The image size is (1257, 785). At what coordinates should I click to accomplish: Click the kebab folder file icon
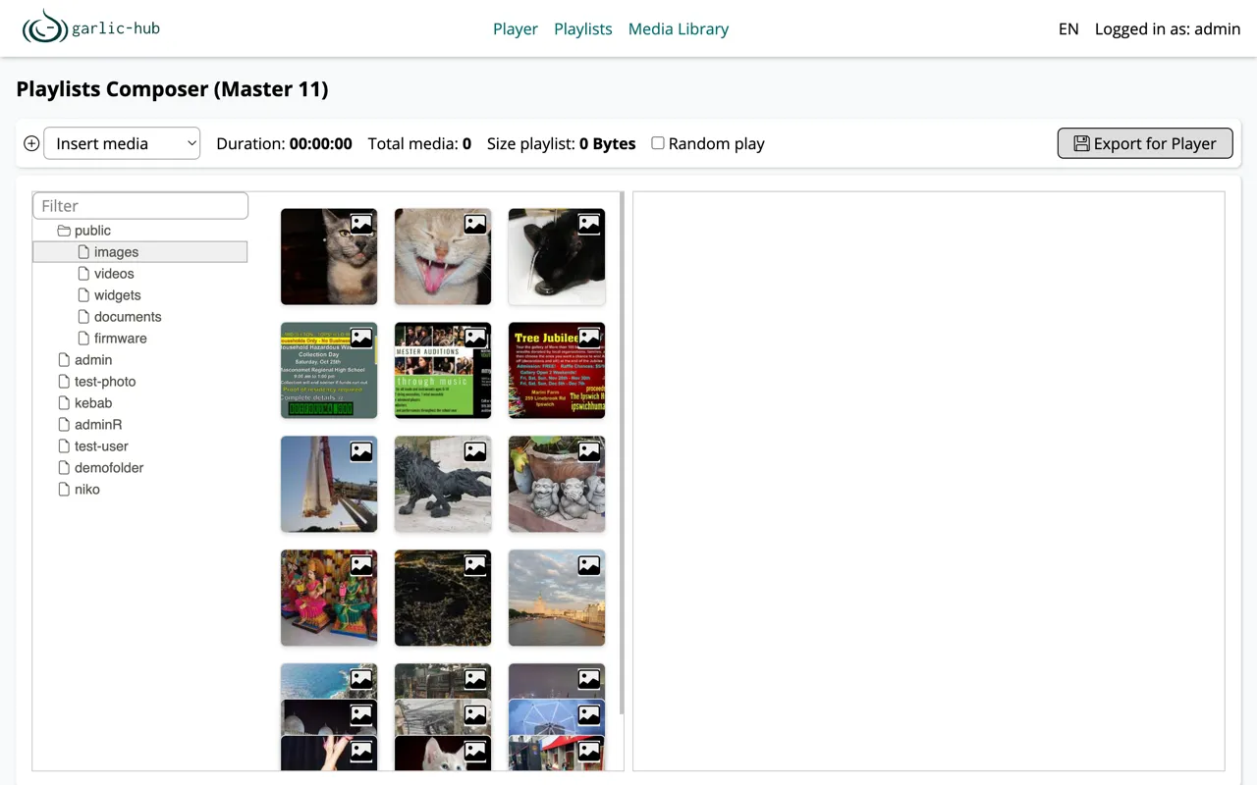(x=64, y=403)
